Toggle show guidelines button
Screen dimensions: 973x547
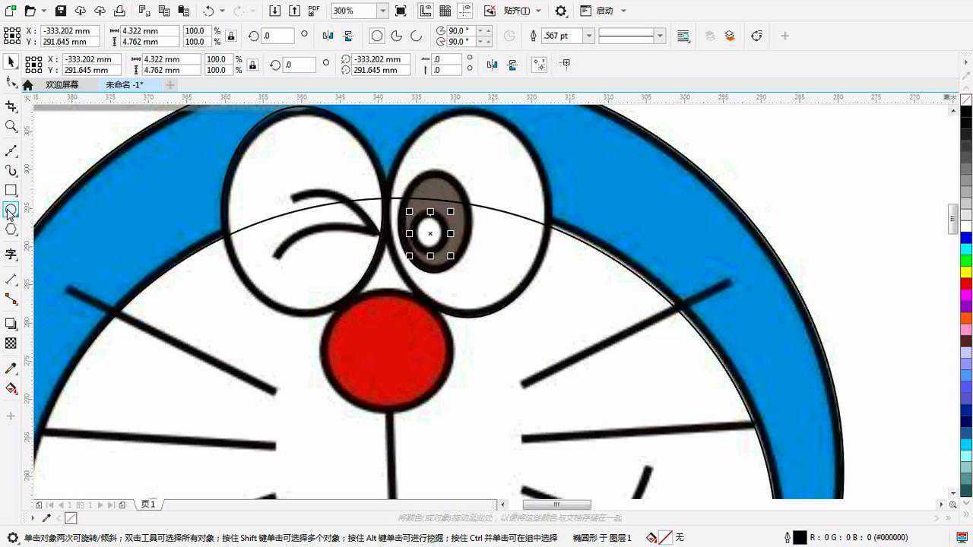click(x=465, y=11)
